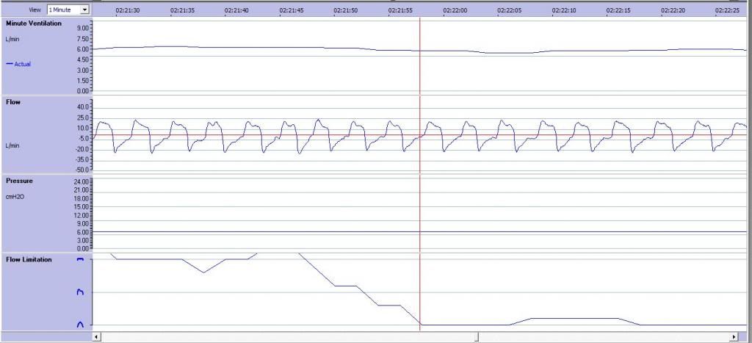752x343 pixels.
Task: Click the blue Actual legend entry
Action: (18, 64)
